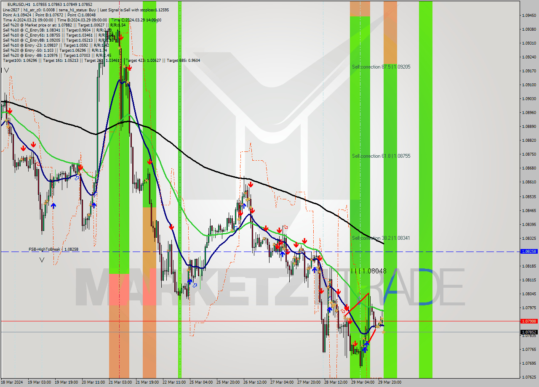Click the 'Point A:1.09424' info line
539x387 pixels.
tap(49, 15)
